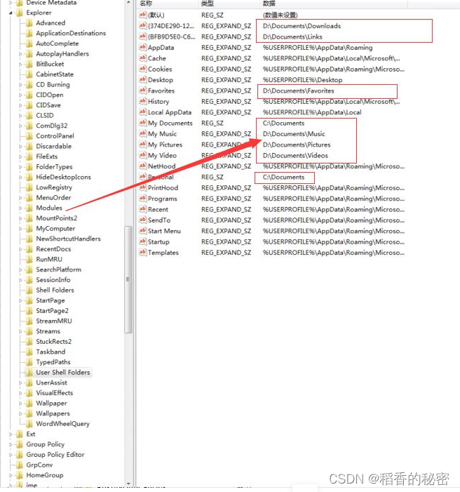Image resolution: width=460 pixels, height=492 pixels.
Task: Click the tree scrollbar down arrow
Action: tap(128, 484)
